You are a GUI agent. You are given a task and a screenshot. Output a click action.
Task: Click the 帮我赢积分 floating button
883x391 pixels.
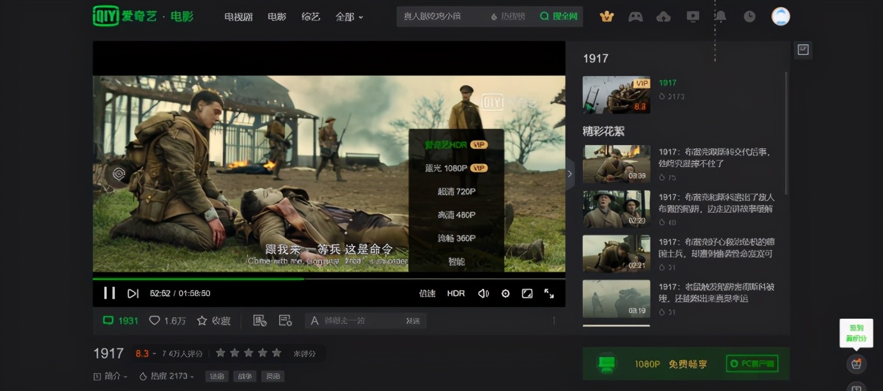(856, 333)
